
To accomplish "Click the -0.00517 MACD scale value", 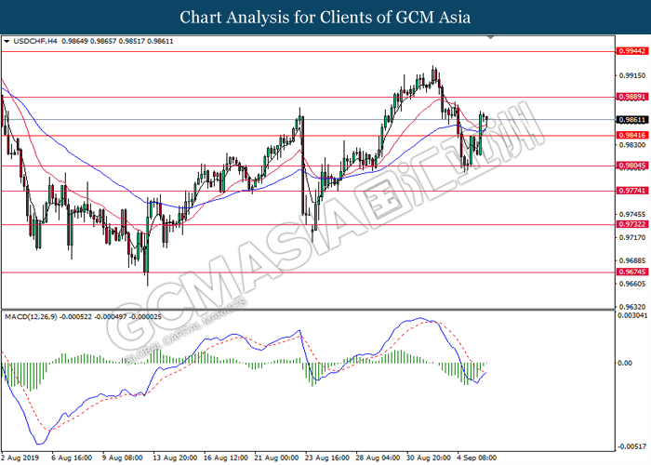I will [x=631, y=445].
